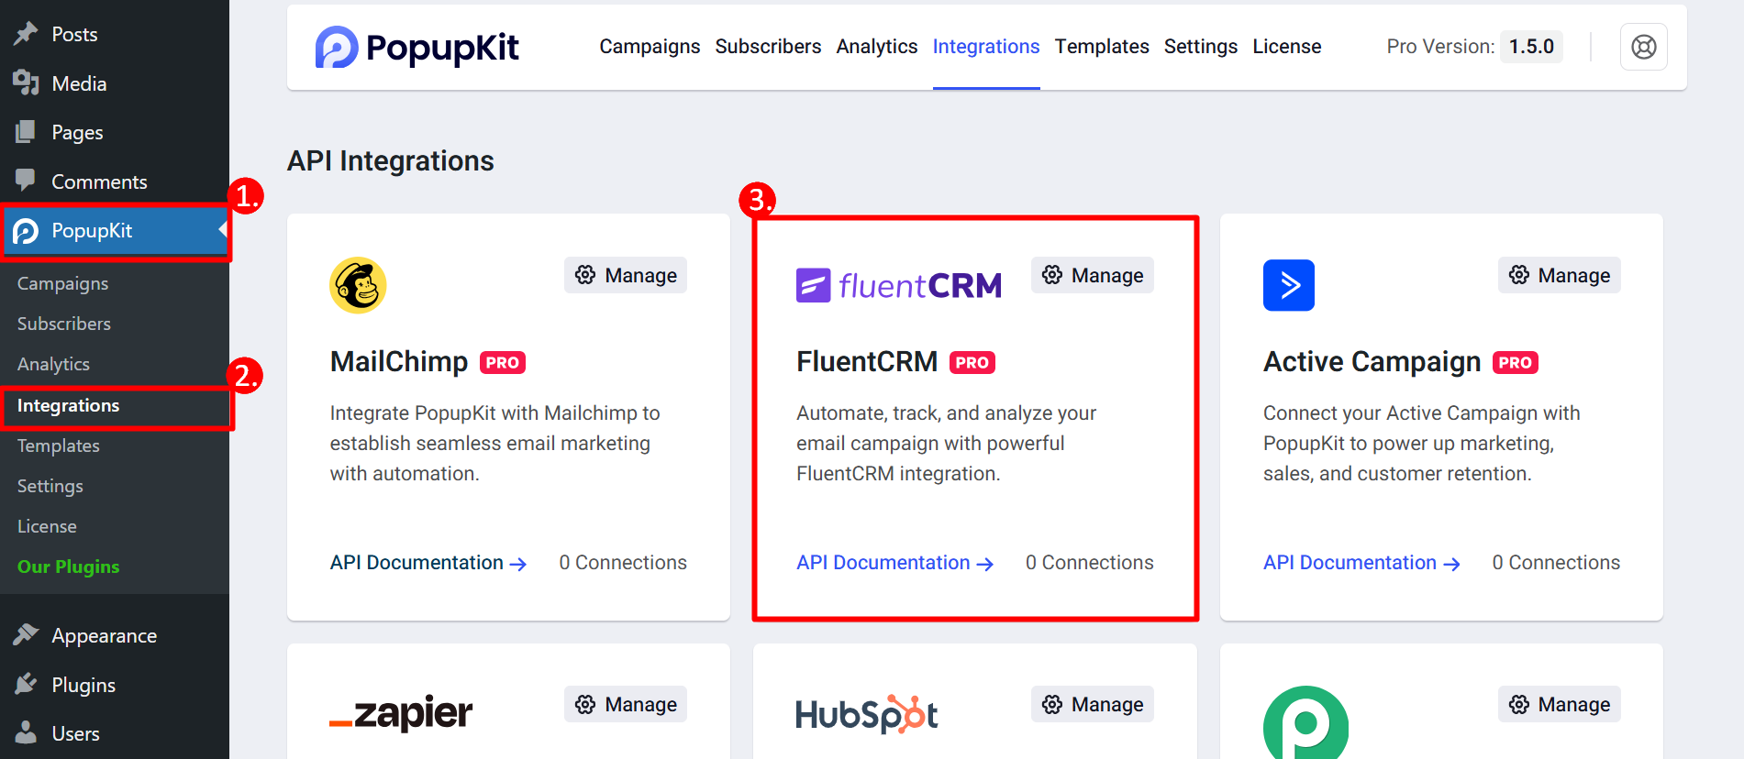Open Templates tab in top navigation
The image size is (1744, 759).
[1101, 47]
